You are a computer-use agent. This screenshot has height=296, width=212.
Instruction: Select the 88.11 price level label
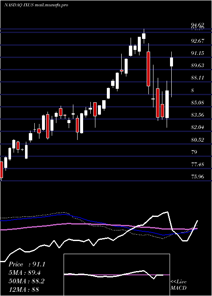tap(198, 78)
